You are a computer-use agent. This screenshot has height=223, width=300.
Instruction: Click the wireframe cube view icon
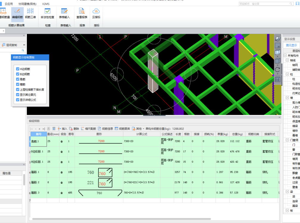278,52
